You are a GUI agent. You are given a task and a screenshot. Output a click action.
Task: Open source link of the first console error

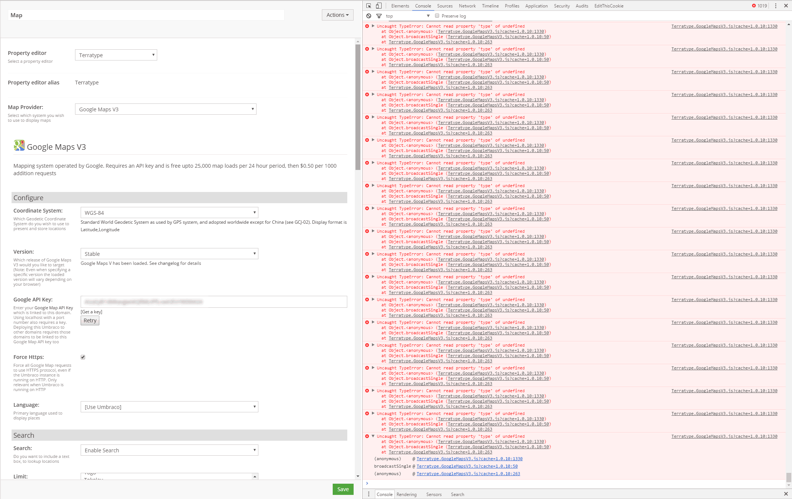point(724,26)
